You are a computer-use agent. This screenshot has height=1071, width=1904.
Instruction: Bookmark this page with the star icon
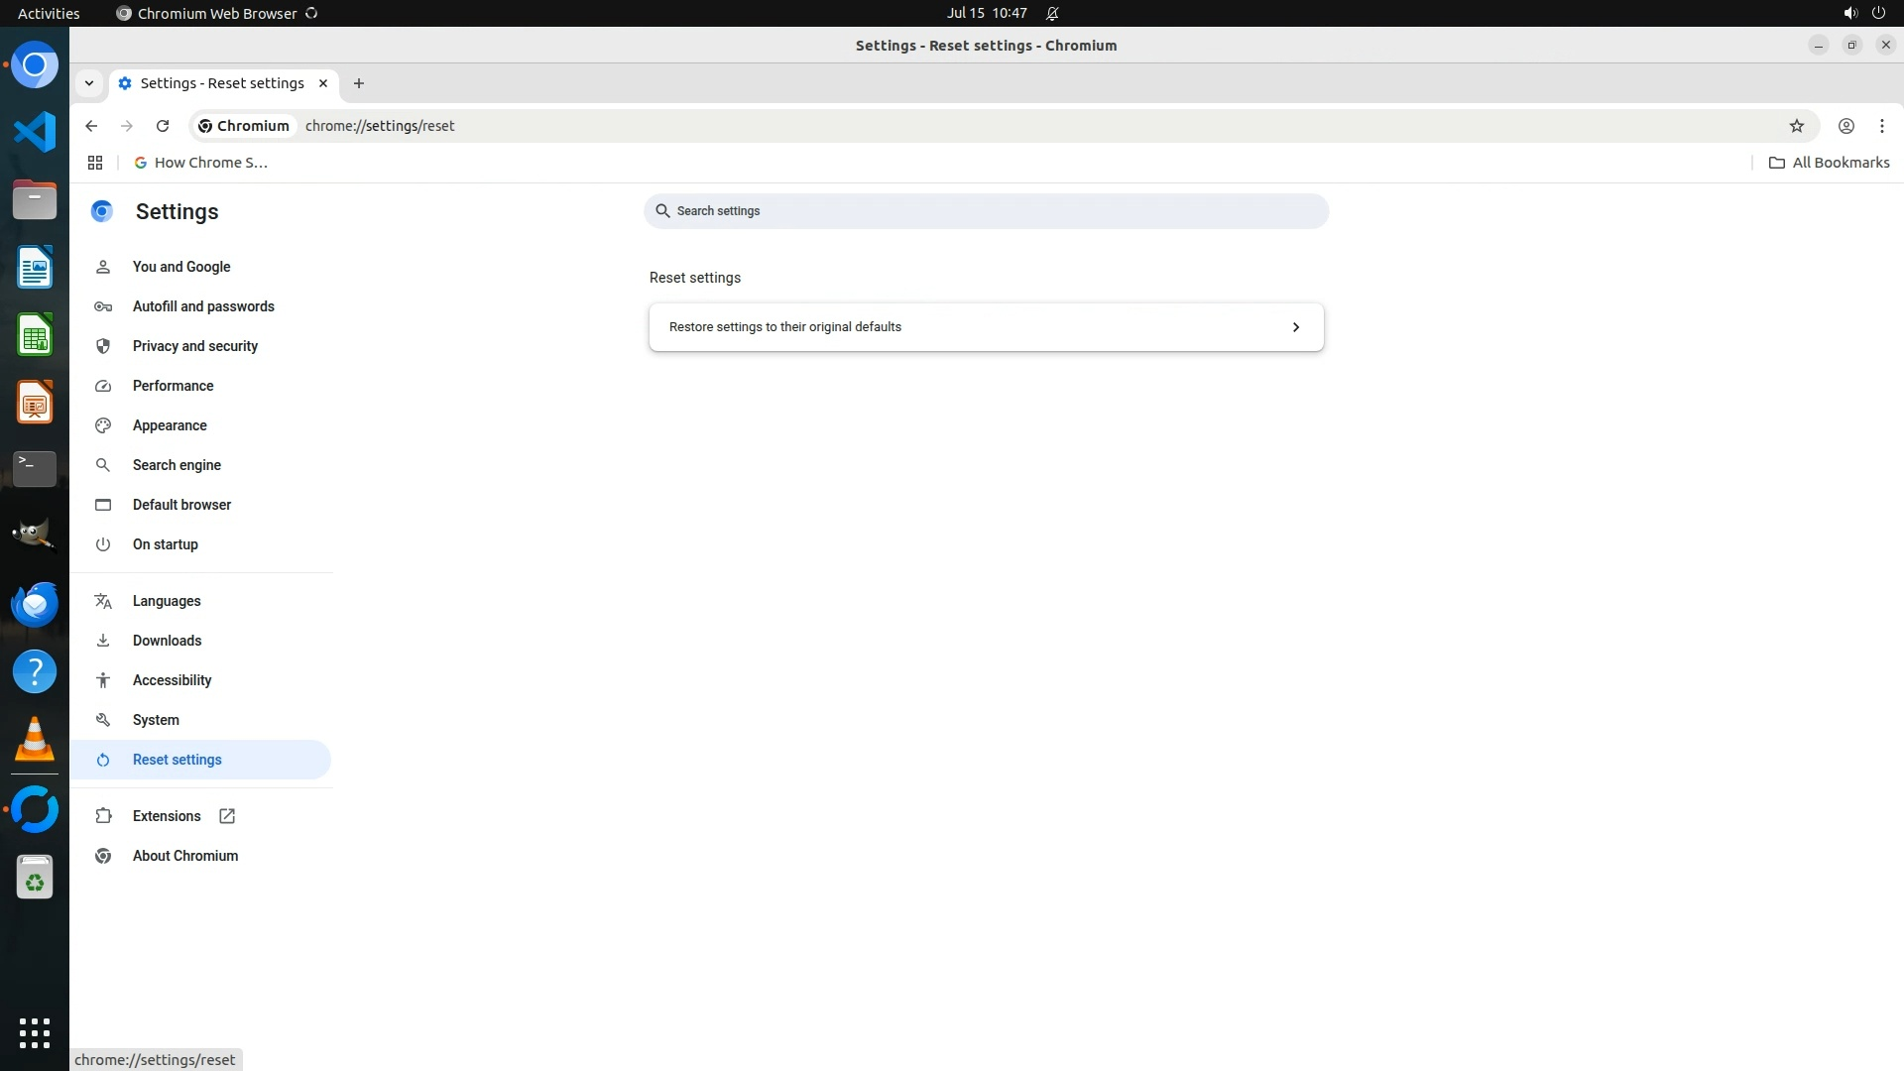1796,126
